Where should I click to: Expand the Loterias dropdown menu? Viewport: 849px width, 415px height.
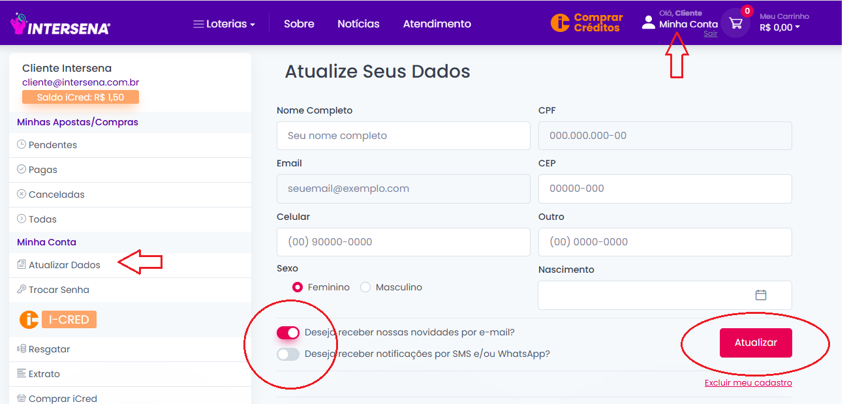(x=224, y=24)
